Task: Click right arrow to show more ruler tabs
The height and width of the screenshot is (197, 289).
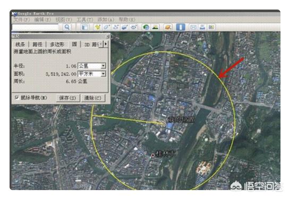Action: (x=106, y=44)
